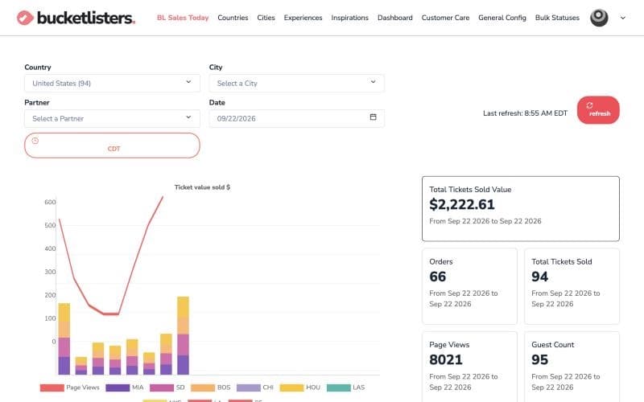Select the Page Views stats card
This screenshot has height=402, width=644.
(x=469, y=367)
